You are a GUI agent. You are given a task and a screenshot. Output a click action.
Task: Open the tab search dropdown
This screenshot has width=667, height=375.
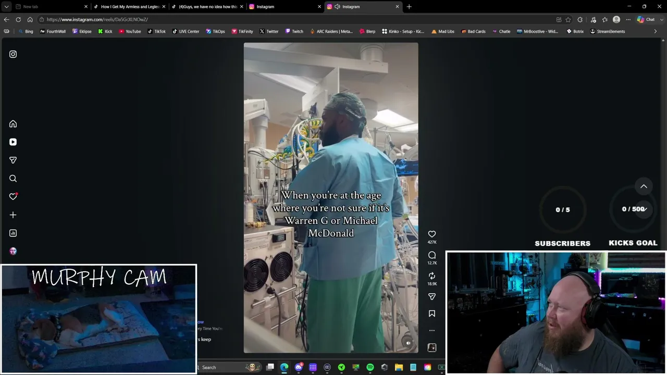coord(6,7)
